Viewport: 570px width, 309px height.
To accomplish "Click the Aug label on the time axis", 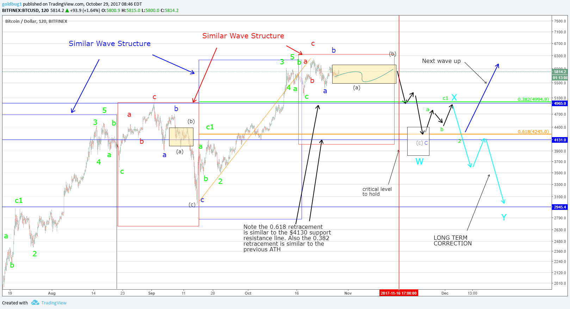I will click(52, 293).
